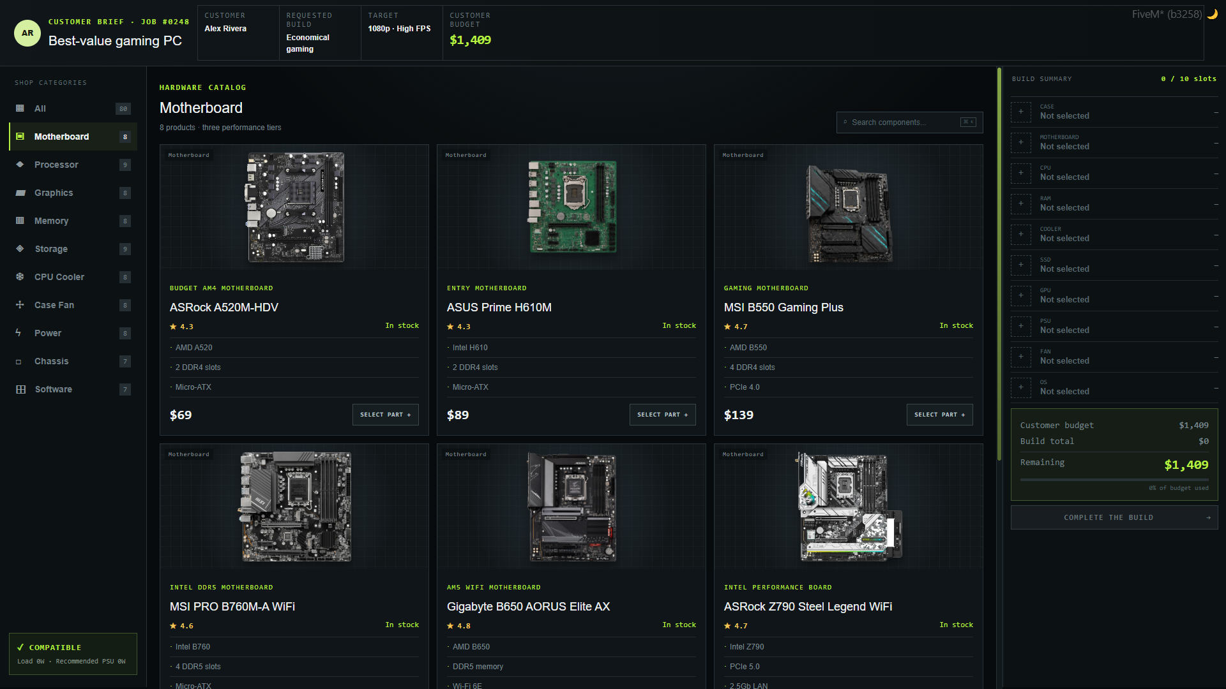
Task: Click the Processor category icon in the sidebar
Action: point(20,165)
